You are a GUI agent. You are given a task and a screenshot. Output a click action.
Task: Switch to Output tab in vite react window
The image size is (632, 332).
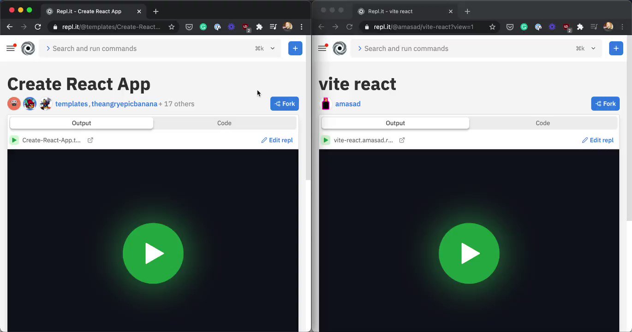[x=395, y=123]
